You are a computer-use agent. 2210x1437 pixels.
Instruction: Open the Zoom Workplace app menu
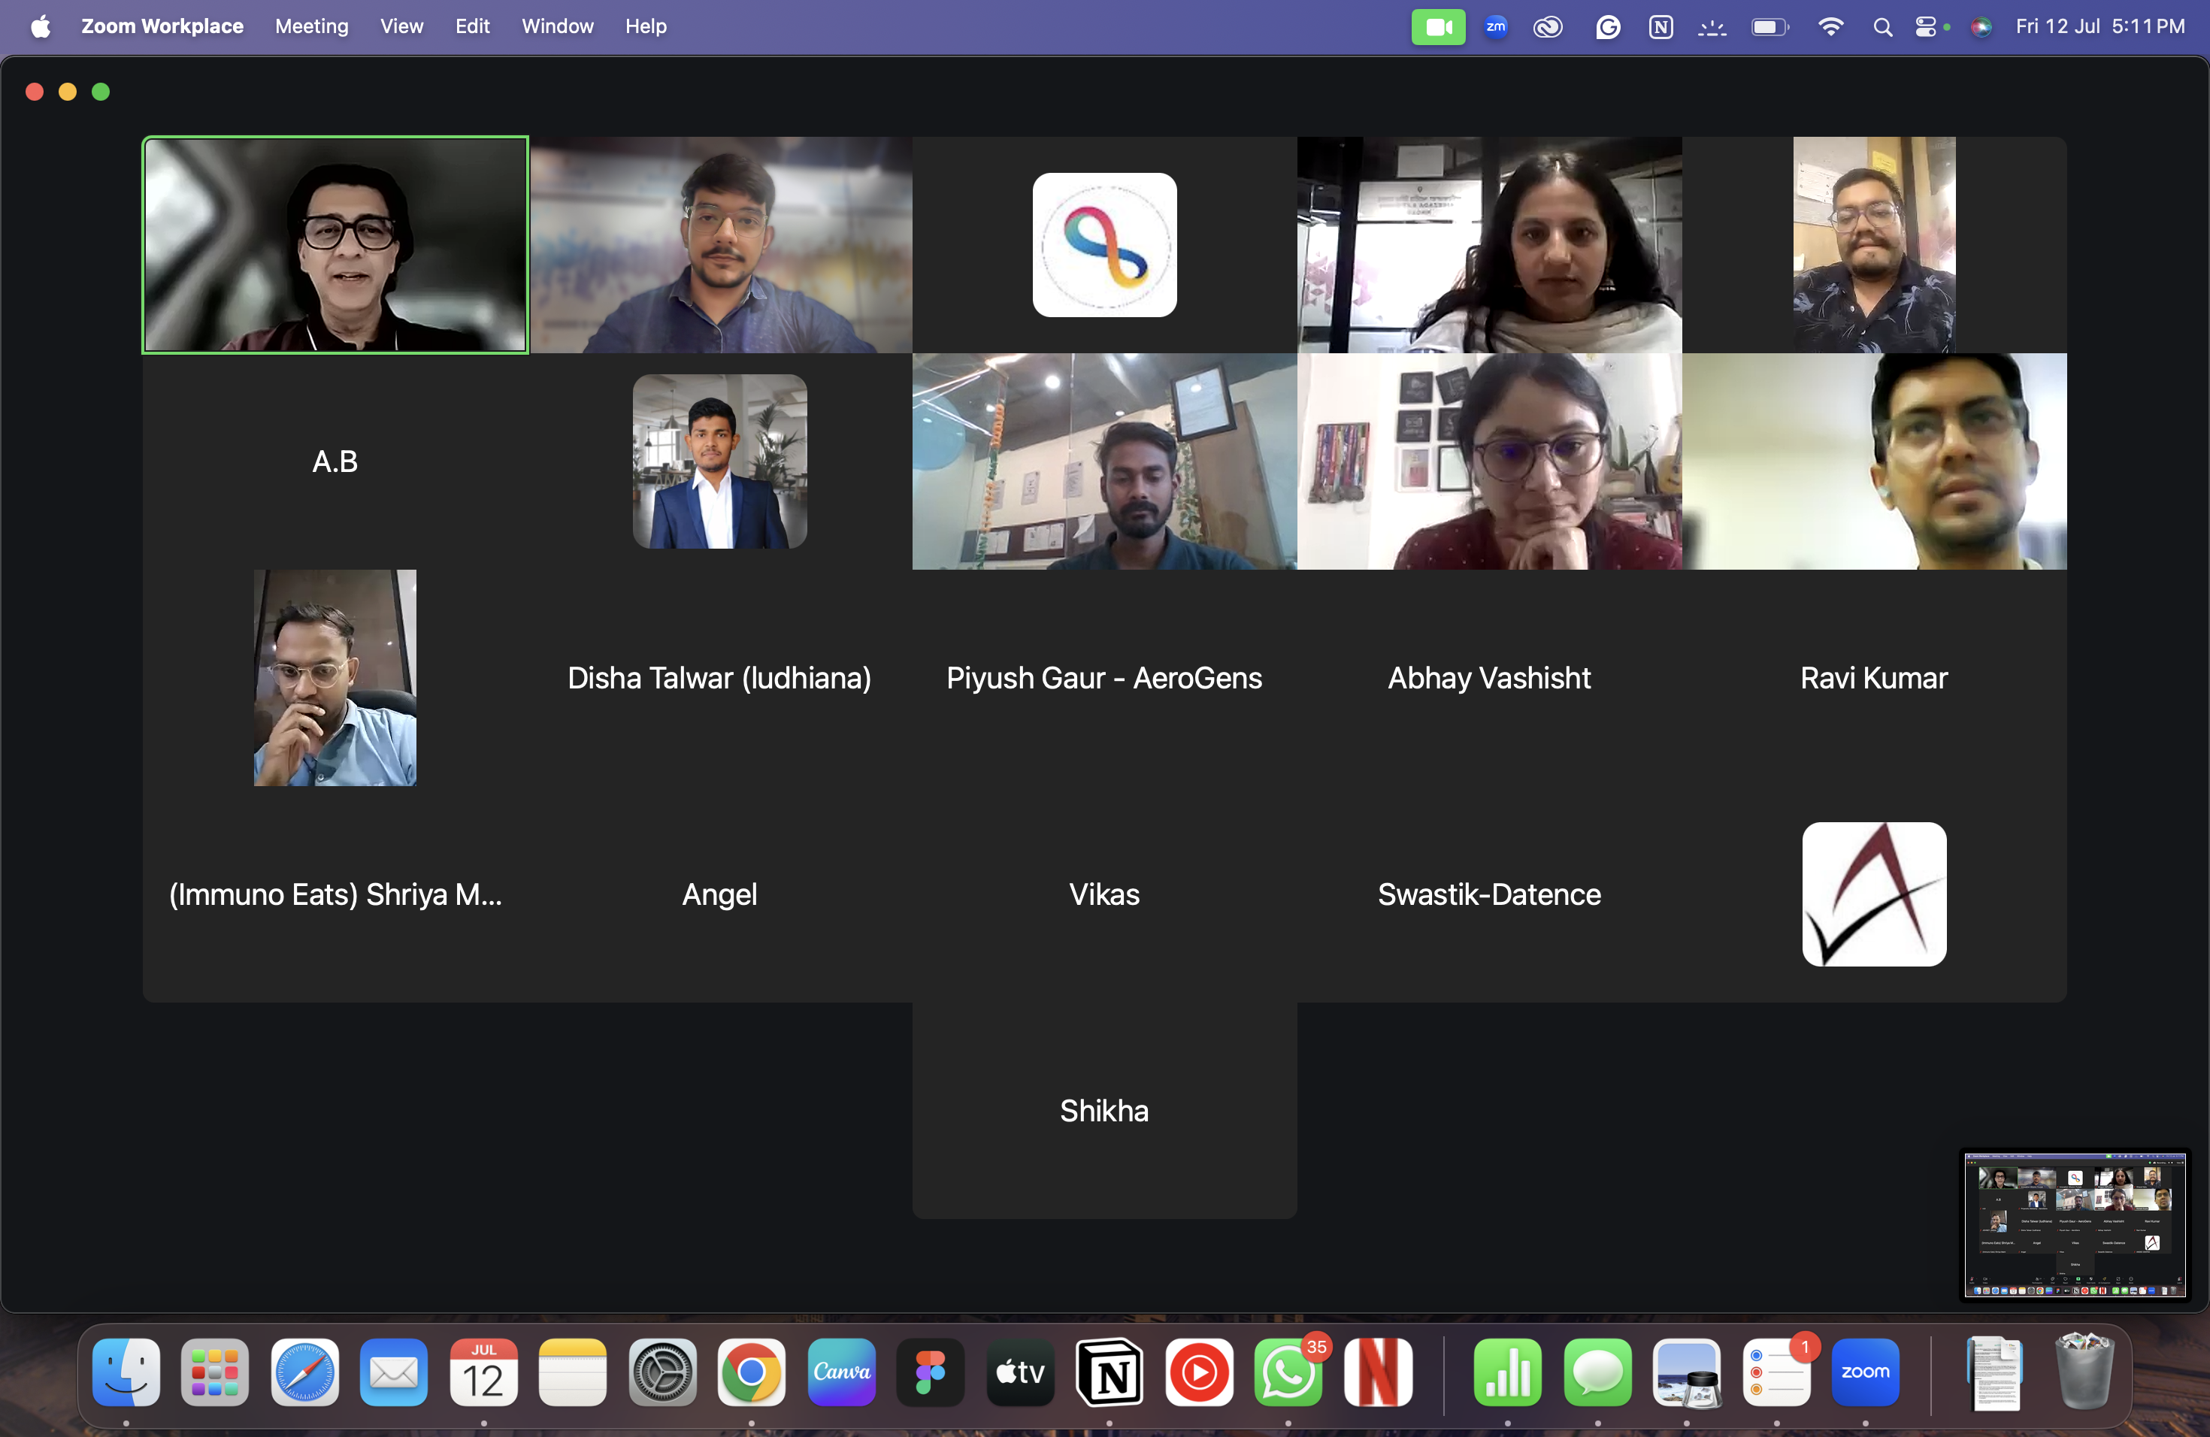tap(162, 27)
